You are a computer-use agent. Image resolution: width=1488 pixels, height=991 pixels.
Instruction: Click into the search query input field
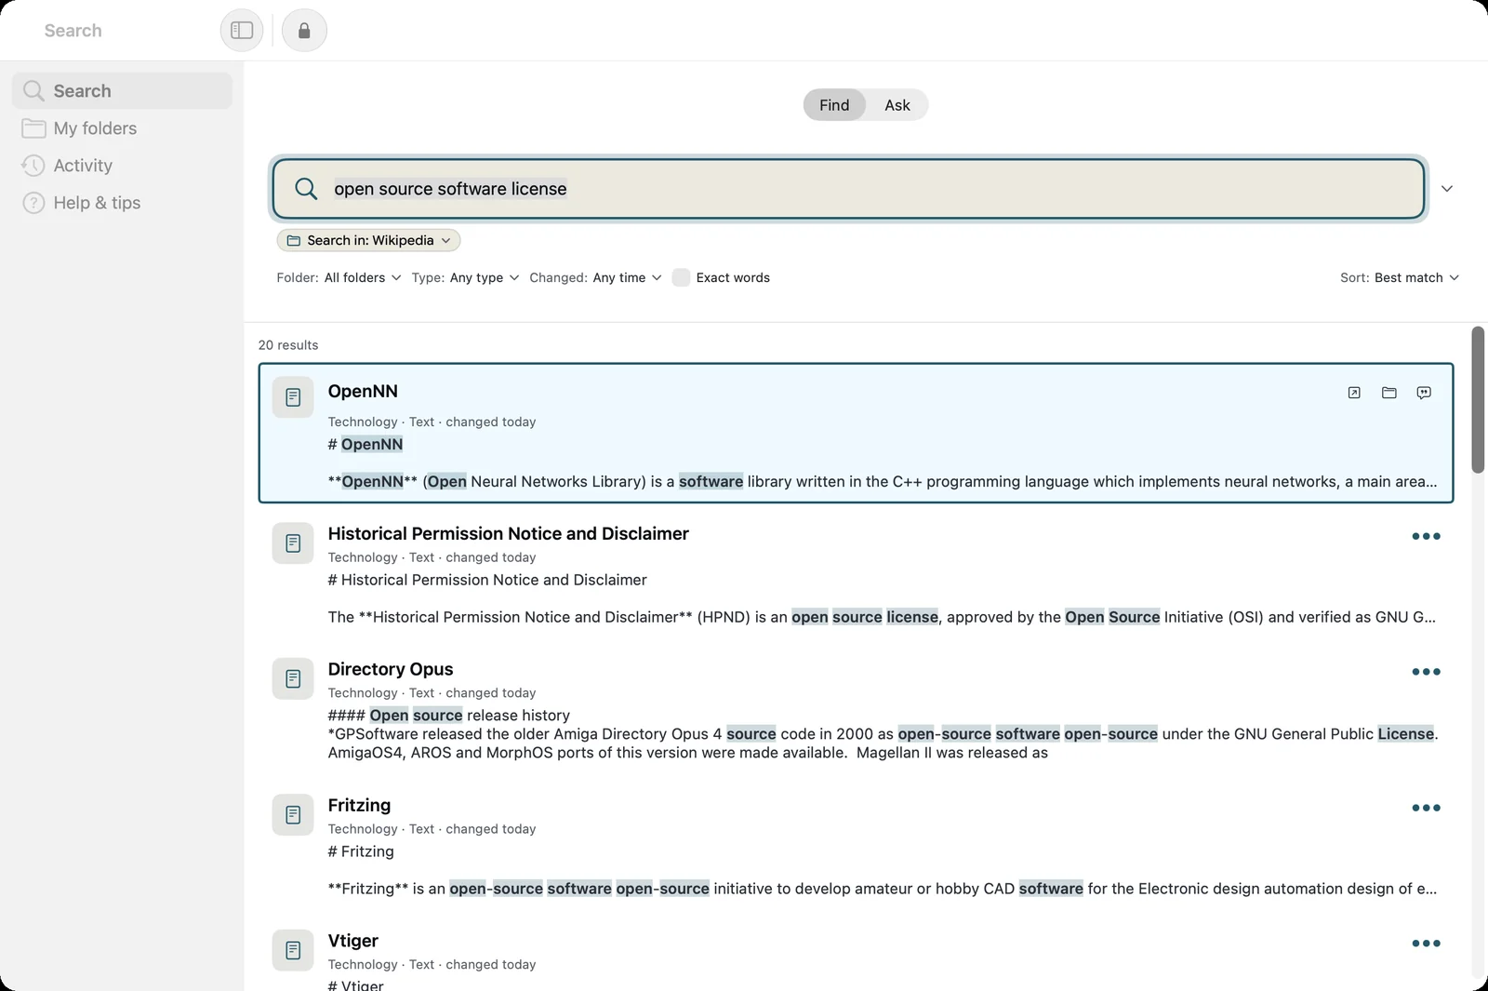[848, 189]
